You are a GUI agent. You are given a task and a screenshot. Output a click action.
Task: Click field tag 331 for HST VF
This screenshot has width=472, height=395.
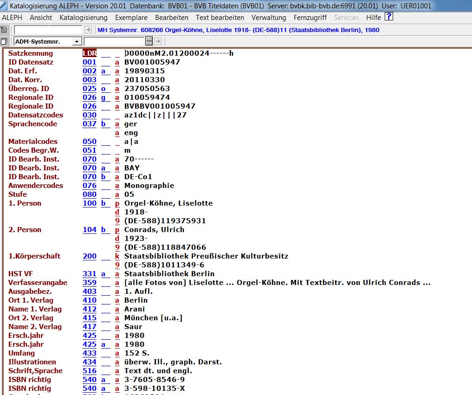point(90,274)
